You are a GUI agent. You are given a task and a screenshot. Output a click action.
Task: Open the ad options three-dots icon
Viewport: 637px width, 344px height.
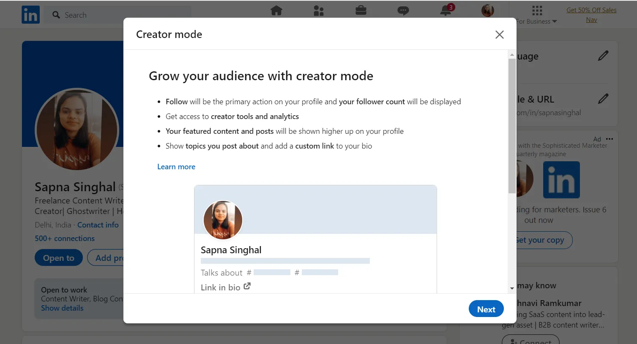point(610,139)
